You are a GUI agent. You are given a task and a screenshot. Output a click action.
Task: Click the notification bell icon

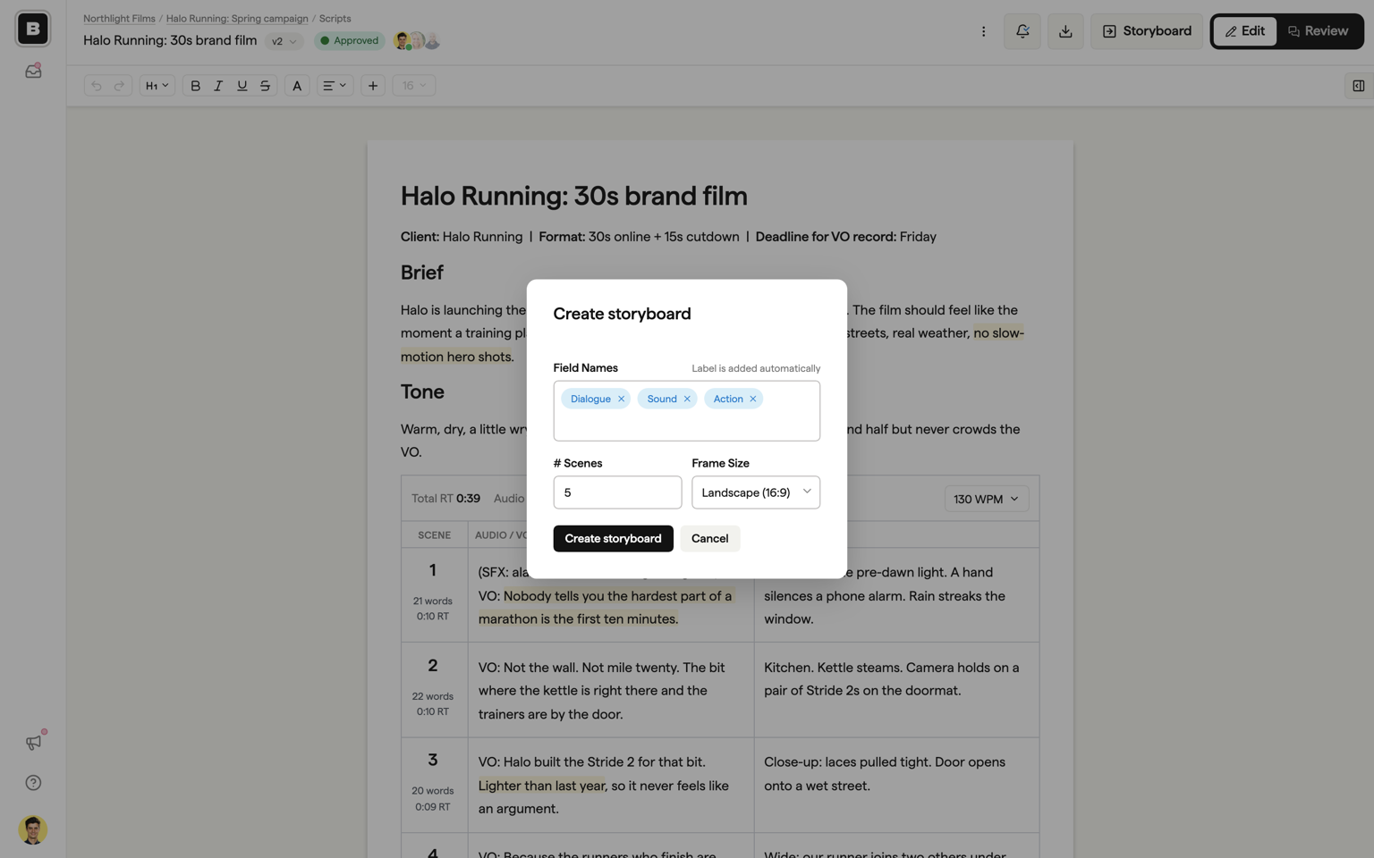(x=1022, y=31)
